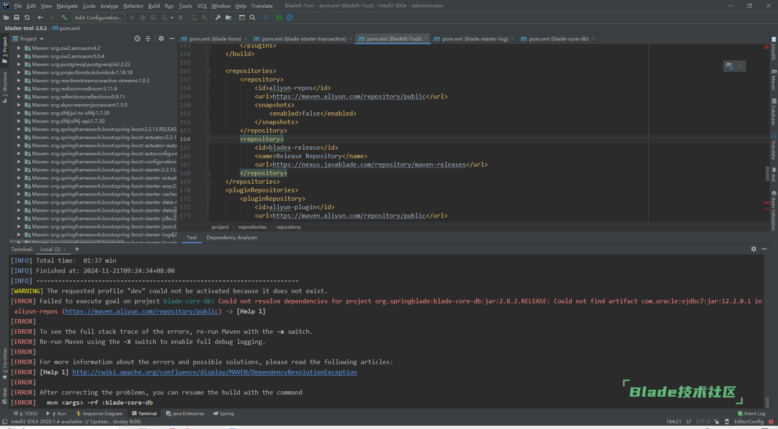Expand Maven: org.projectlombok:lombok:1.18.18 node

(x=19, y=72)
